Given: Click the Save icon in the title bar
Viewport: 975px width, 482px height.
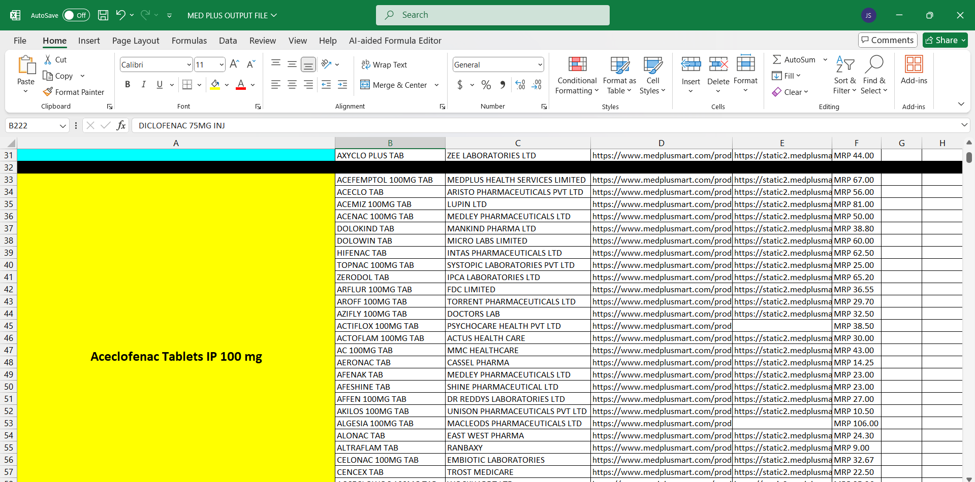Looking at the screenshot, I should coord(103,15).
